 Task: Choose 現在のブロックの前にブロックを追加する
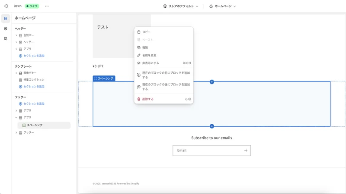pos(164,75)
